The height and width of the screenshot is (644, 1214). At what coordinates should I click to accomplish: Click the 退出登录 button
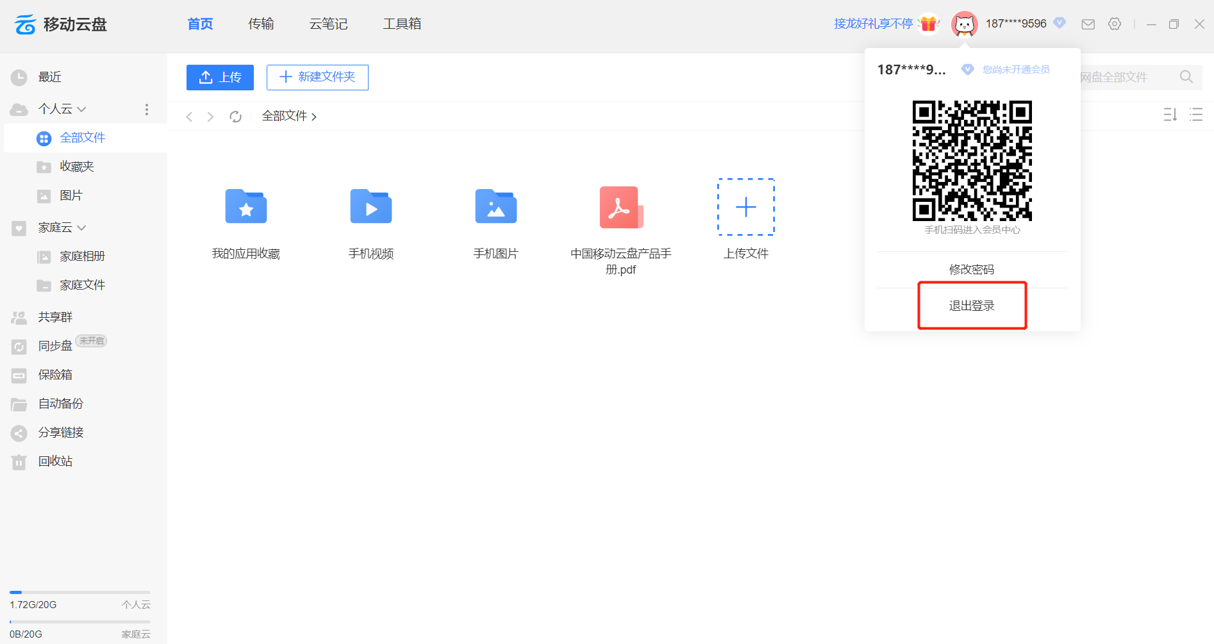[x=972, y=306]
